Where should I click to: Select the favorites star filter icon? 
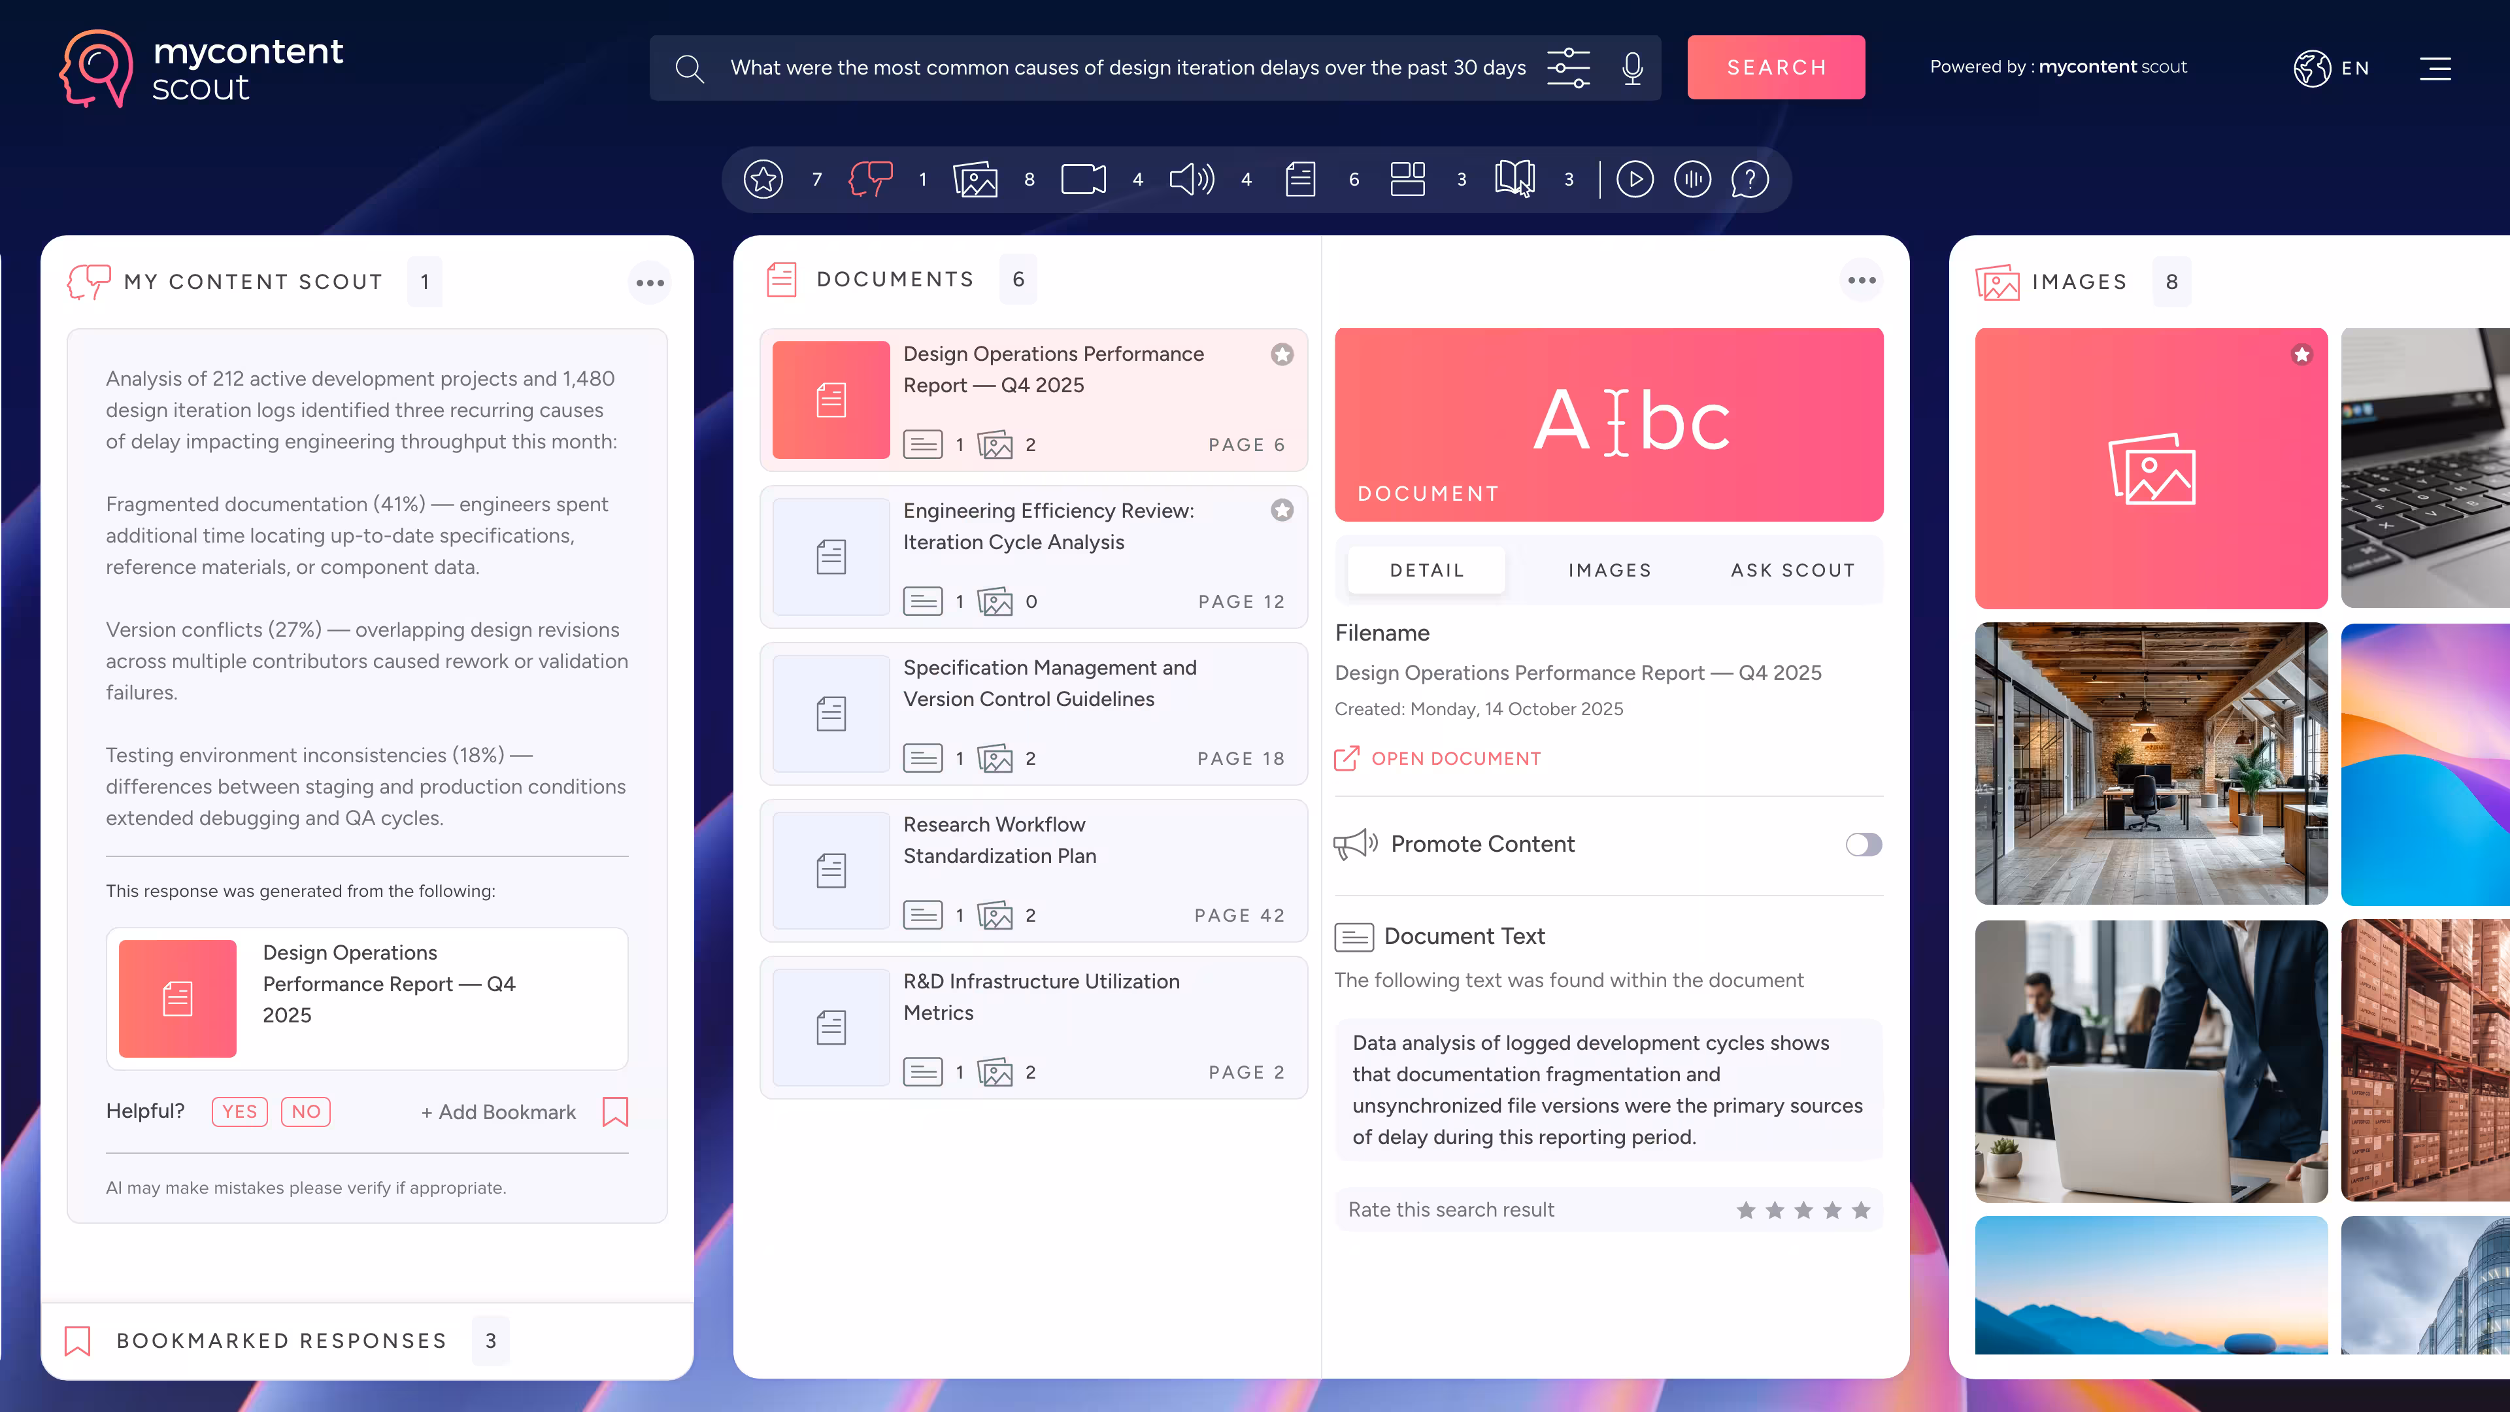(763, 179)
